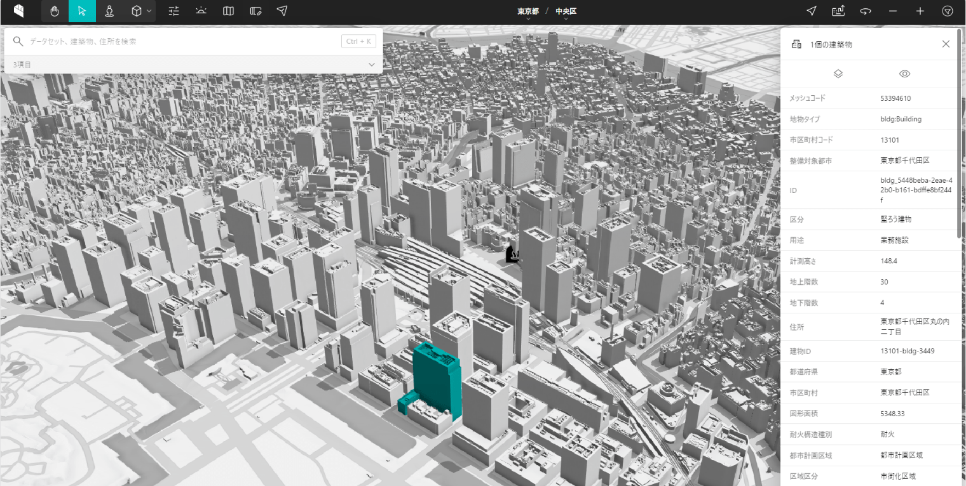Screen dimensions: 966x486
Task: Select the hand pan tool
Action: coord(55,11)
